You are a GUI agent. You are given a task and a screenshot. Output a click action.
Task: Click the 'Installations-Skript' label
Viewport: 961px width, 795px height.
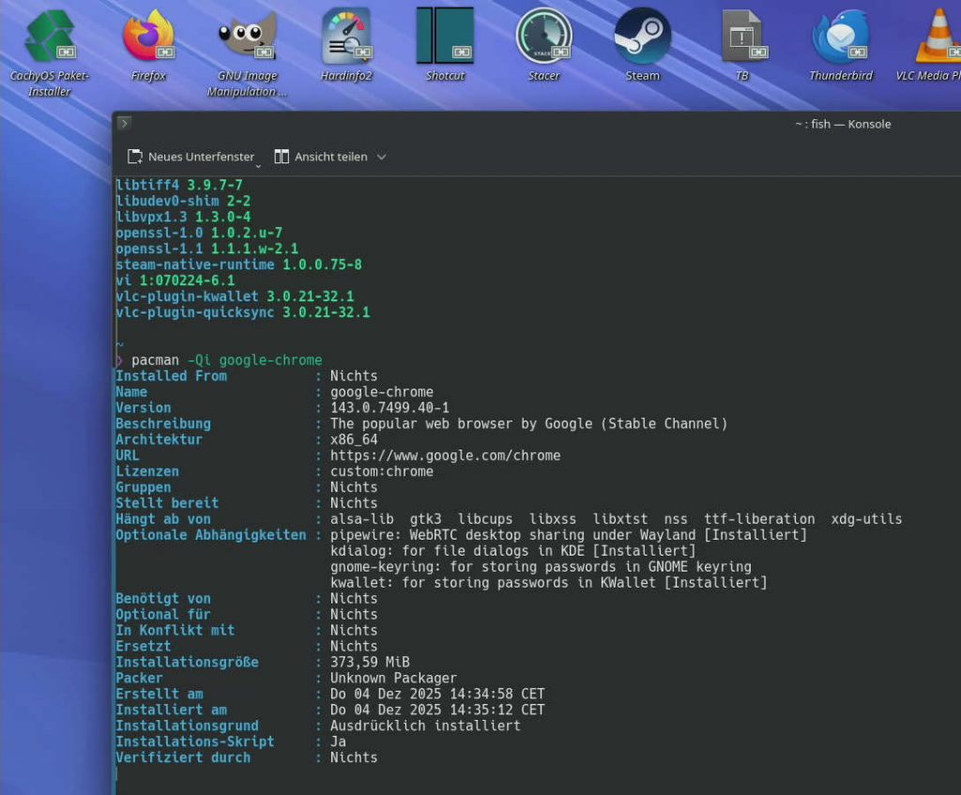(195, 741)
